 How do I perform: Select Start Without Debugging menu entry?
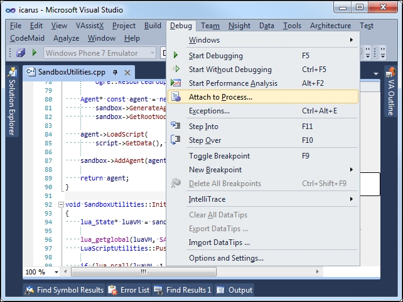(263, 70)
